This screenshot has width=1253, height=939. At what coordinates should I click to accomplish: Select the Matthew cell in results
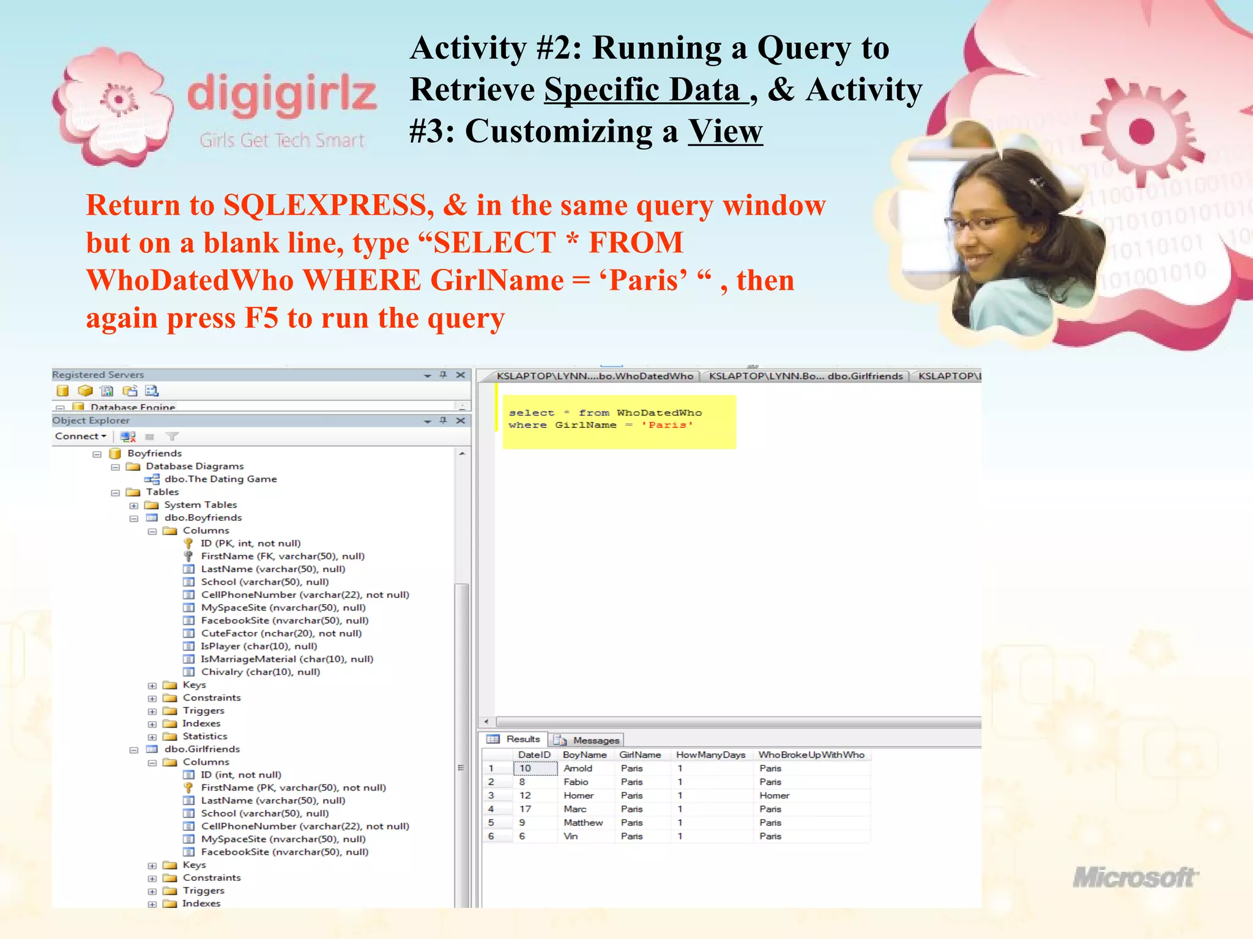tap(585, 823)
